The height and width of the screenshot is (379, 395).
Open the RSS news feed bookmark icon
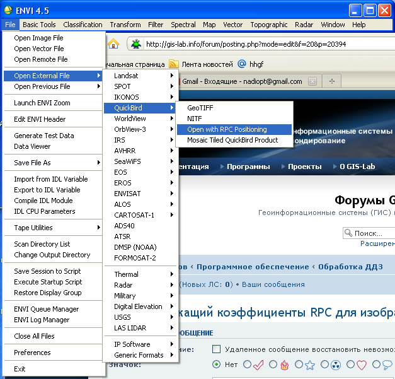point(174,64)
